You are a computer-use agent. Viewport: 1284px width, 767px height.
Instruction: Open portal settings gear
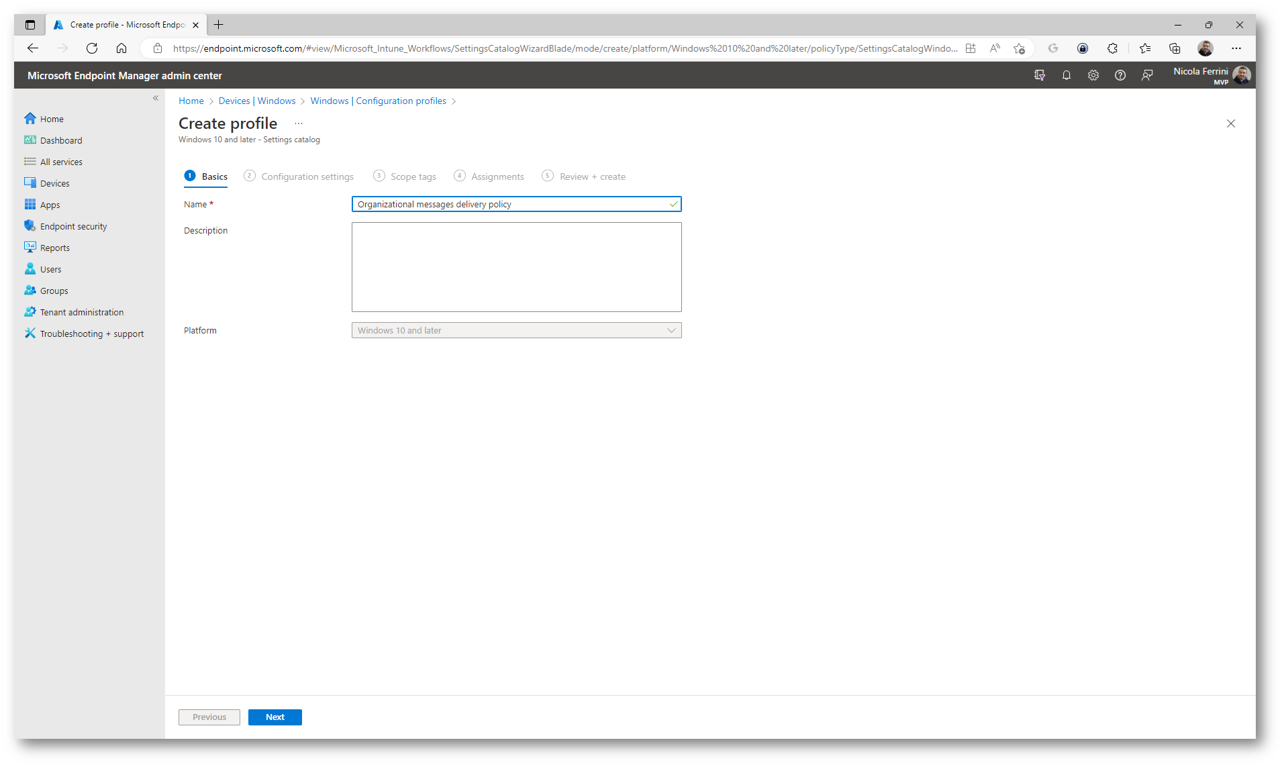[1093, 75]
